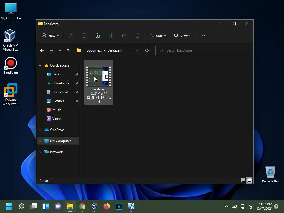Select My Computer in the sidebar

coord(60,141)
